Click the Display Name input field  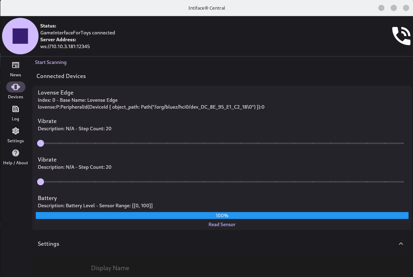(222, 268)
